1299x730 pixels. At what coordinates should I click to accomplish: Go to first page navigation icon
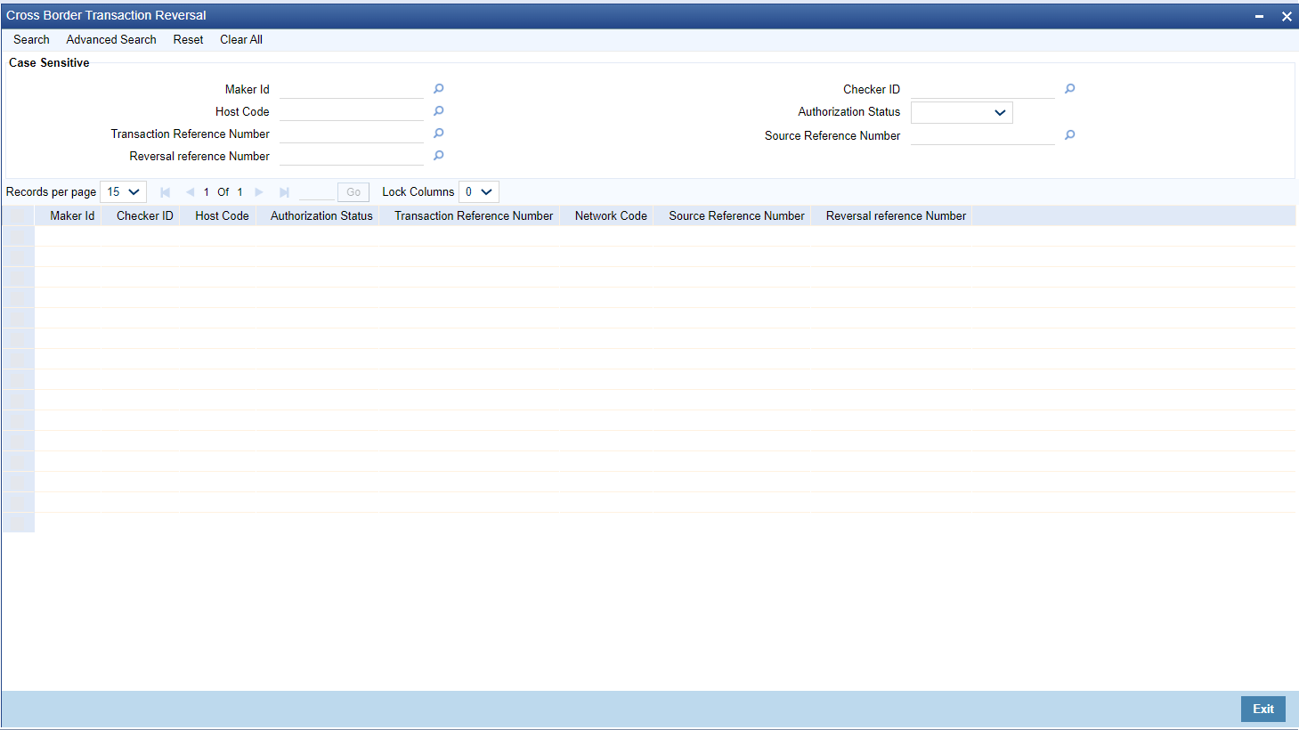pyautogui.click(x=165, y=192)
